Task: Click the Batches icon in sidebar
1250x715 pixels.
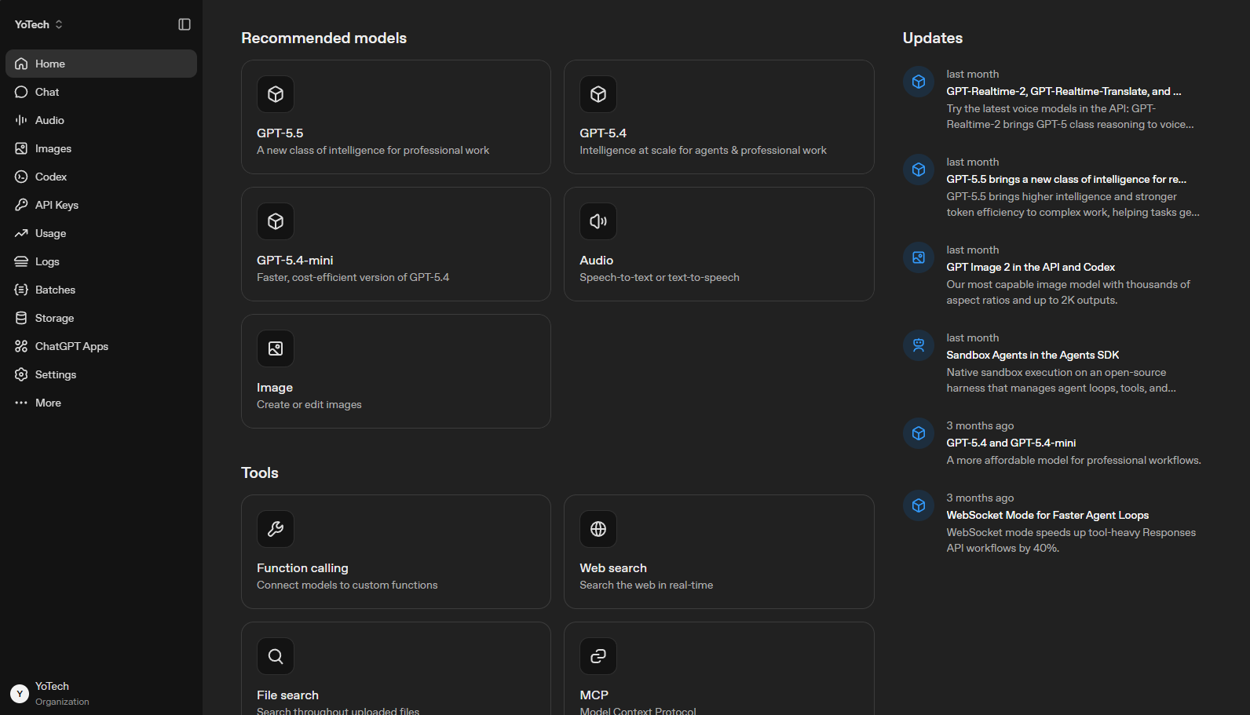Action: 21,290
